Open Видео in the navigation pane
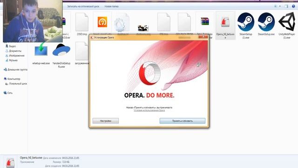298x168 pixels. pyautogui.click(x=13, y=46)
